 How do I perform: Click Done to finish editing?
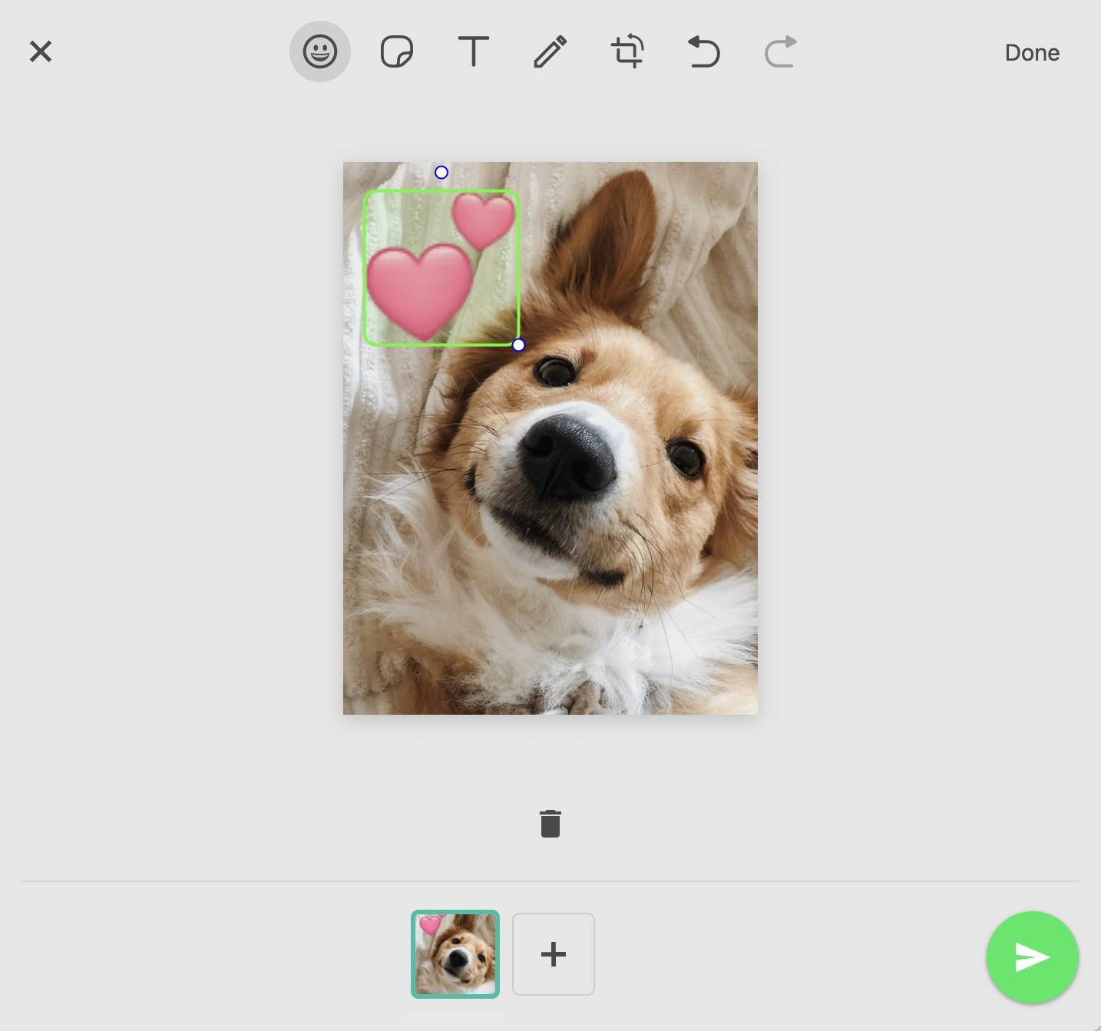tap(1032, 52)
